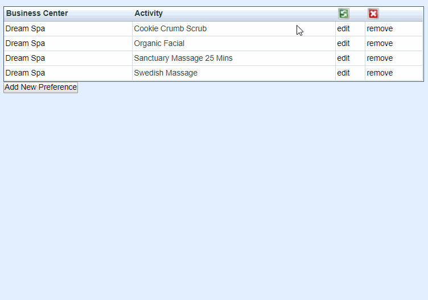428x300 pixels.
Task: Edit the Cookie Crumb Scrub preference
Action: point(343,28)
